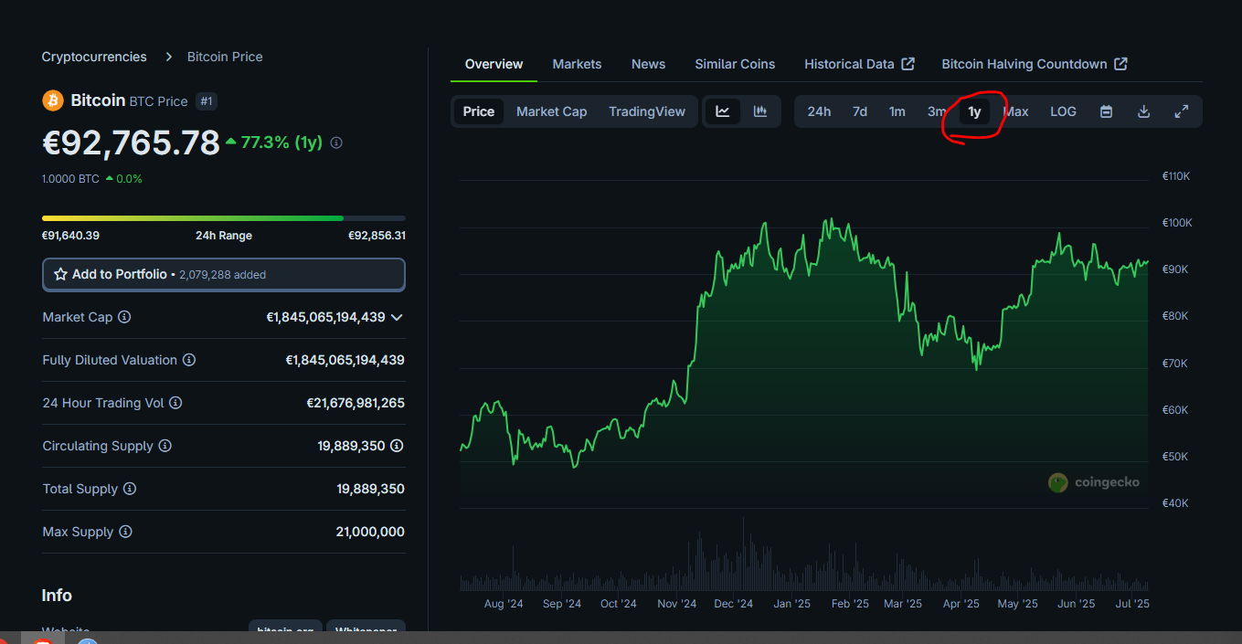Click the €100K y-axis label
Viewport: 1242px width, 644px height.
(x=1176, y=223)
